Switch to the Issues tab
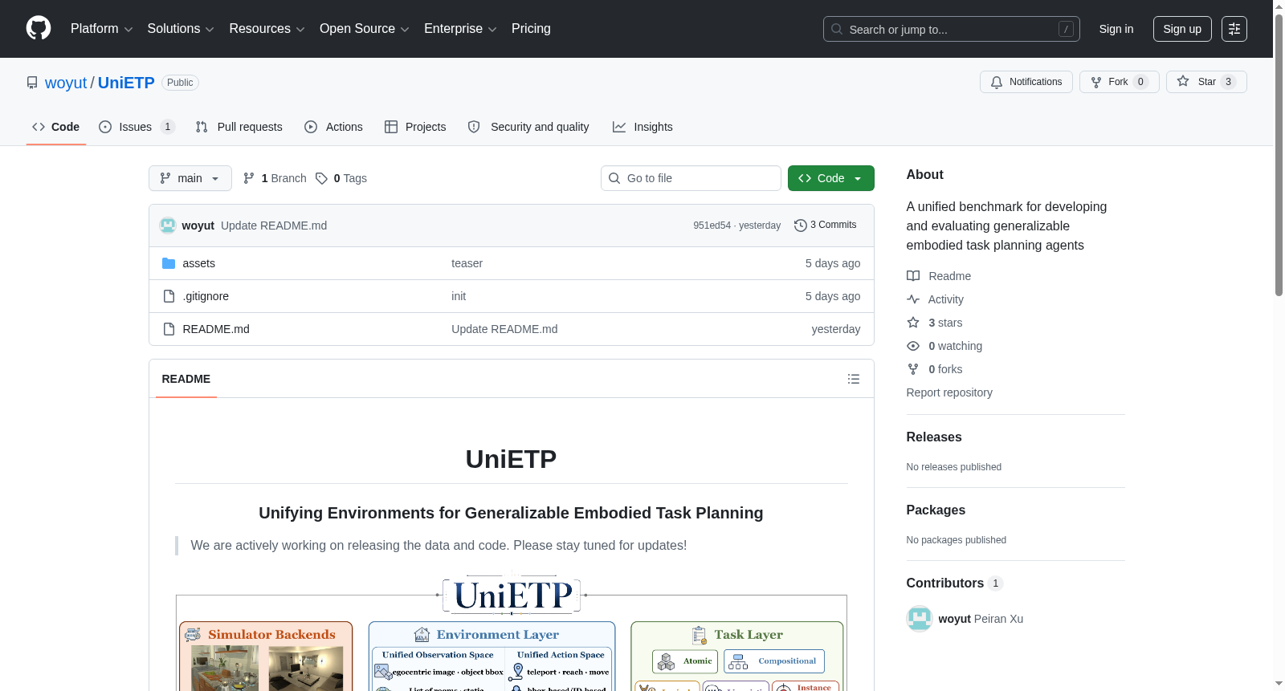This screenshot has height=691, width=1285. tap(137, 127)
